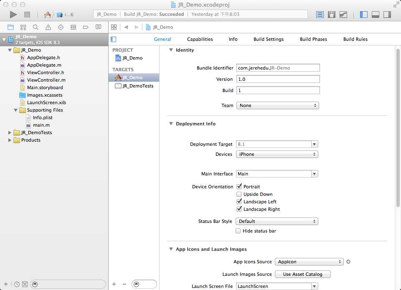Image resolution: width=401 pixels, height=290 pixels.
Task: Toggle the Debug area pane
Action: click(375, 15)
